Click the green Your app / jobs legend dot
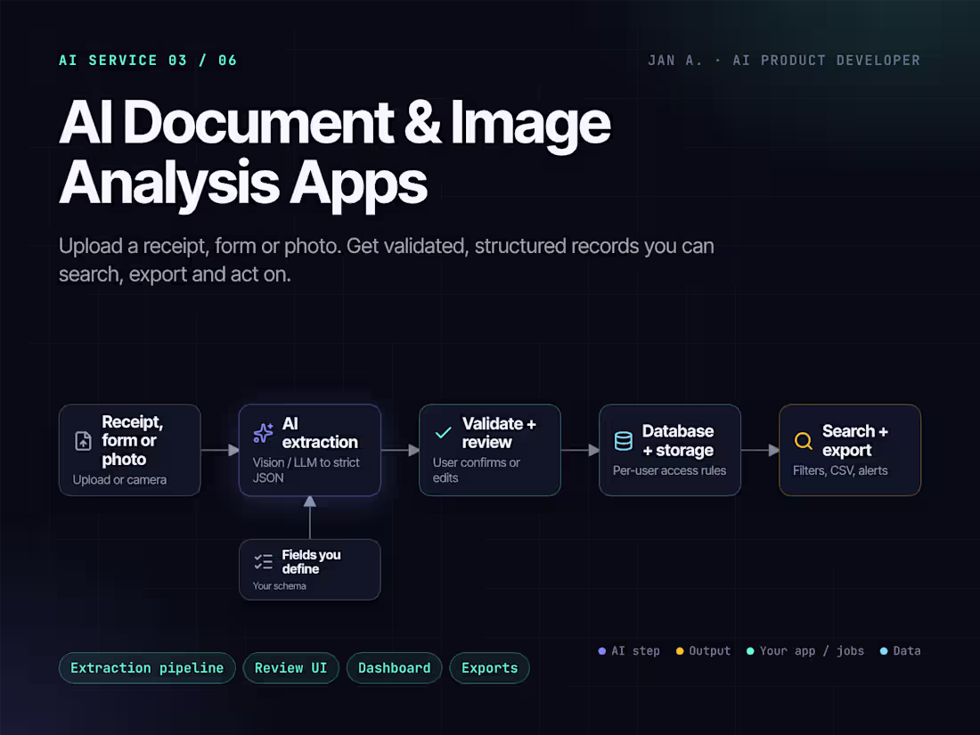The height and width of the screenshot is (735, 980). [750, 650]
